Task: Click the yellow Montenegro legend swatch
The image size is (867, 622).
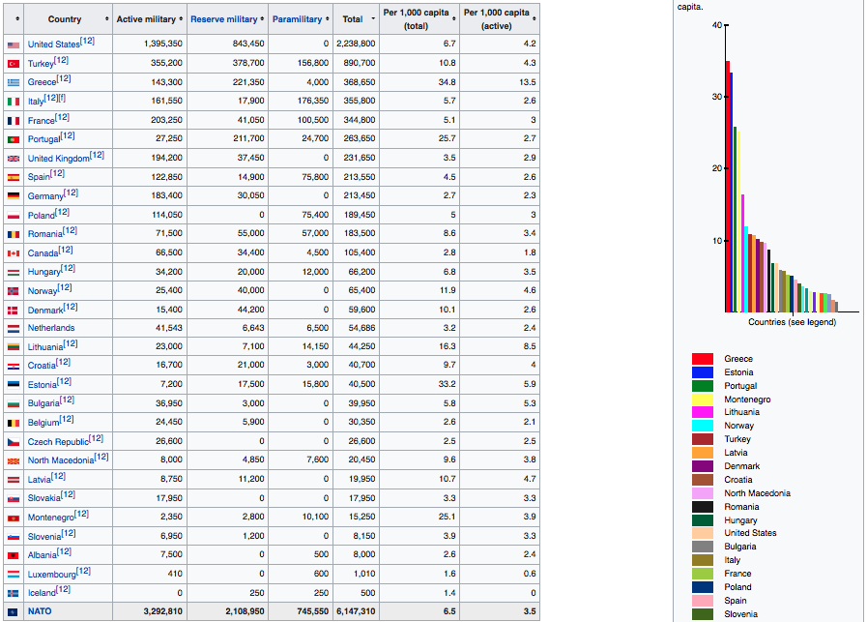Action: 703,399
